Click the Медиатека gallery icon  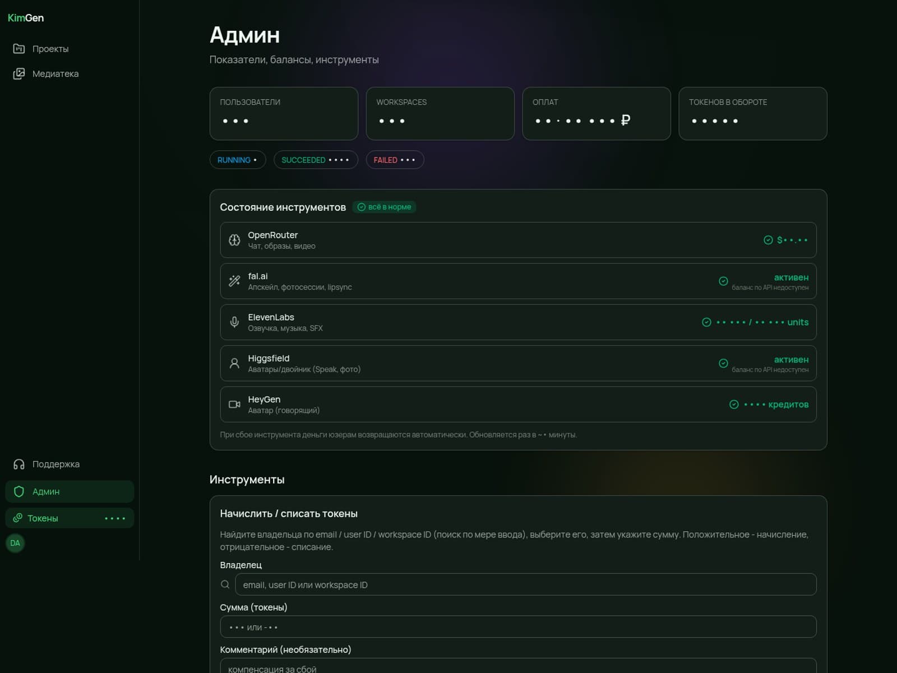[x=19, y=73]
